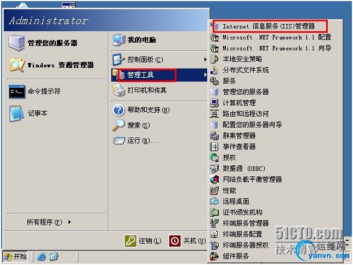353x265 pixels.
Task: Open Internet 信息服务(IIS)管理器 icon
Action: point(215,26)
